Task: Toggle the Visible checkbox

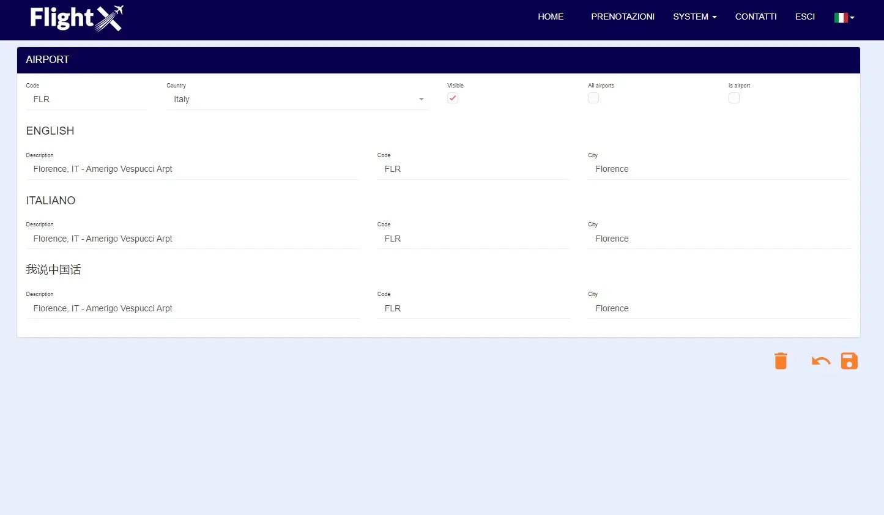Action: coord(453,98)
